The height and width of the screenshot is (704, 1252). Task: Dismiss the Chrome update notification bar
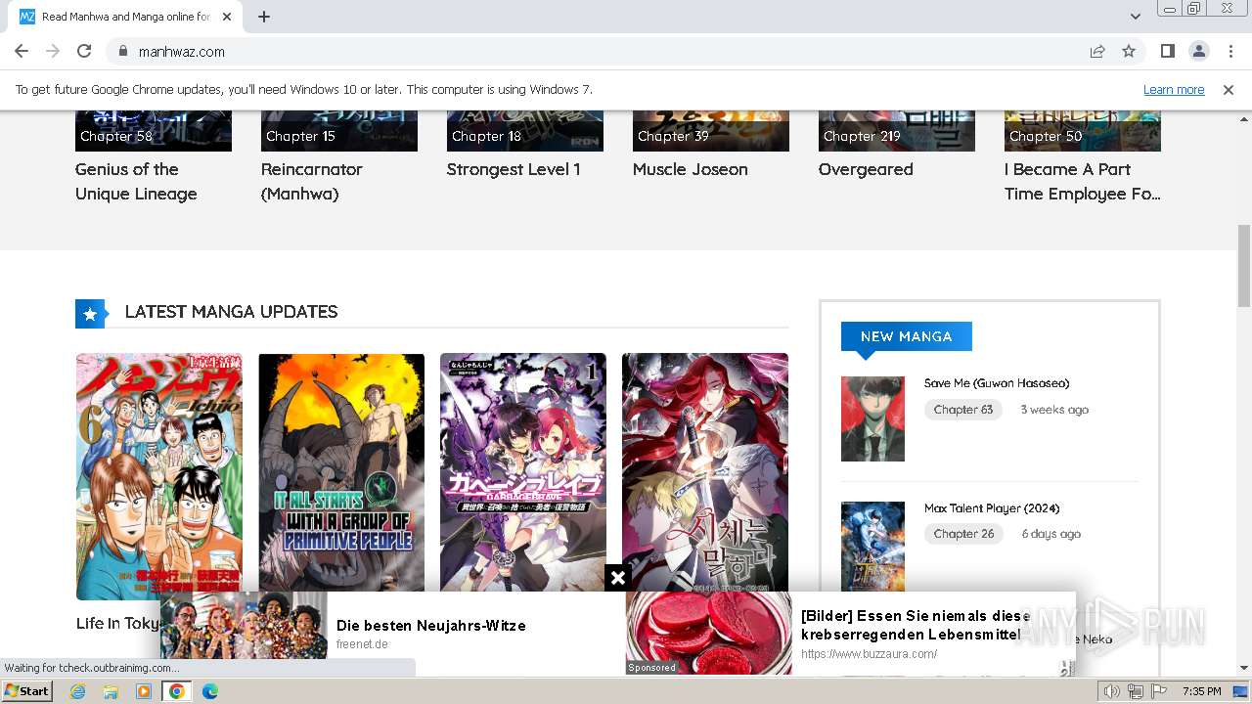1229,89
